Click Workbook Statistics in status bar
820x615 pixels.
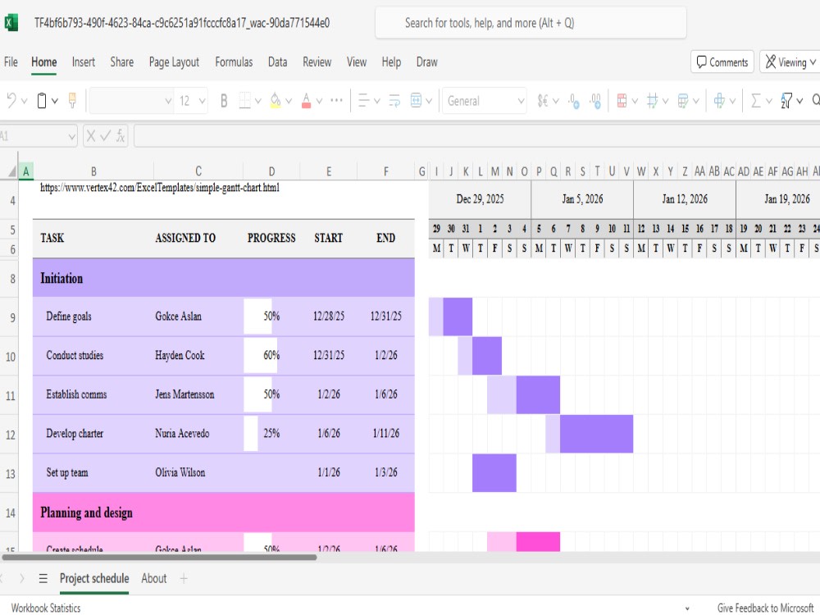tap(46, 608)
